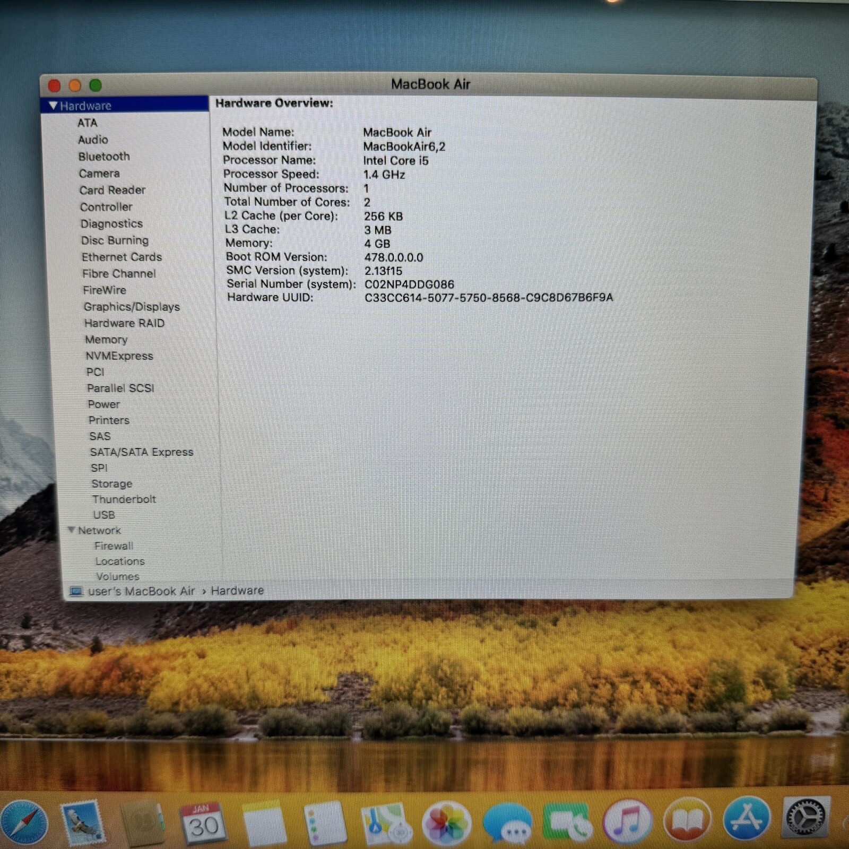
Task: Show Ethernet Cards information
Action: [x=122, y=257]
